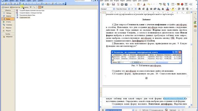
Task: Click the Open folder icon in Writer toolbar
Action: coord(108,4)
